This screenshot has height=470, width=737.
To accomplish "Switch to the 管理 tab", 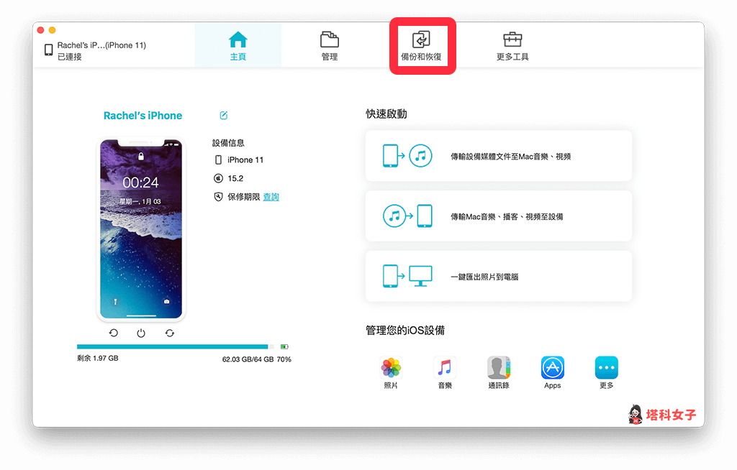I will 330,45.
